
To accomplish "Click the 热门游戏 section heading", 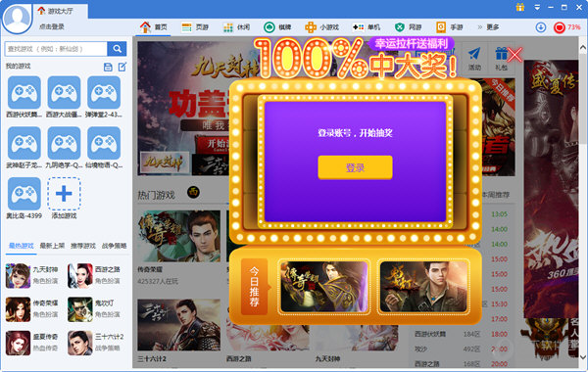I will pos(156,195).
